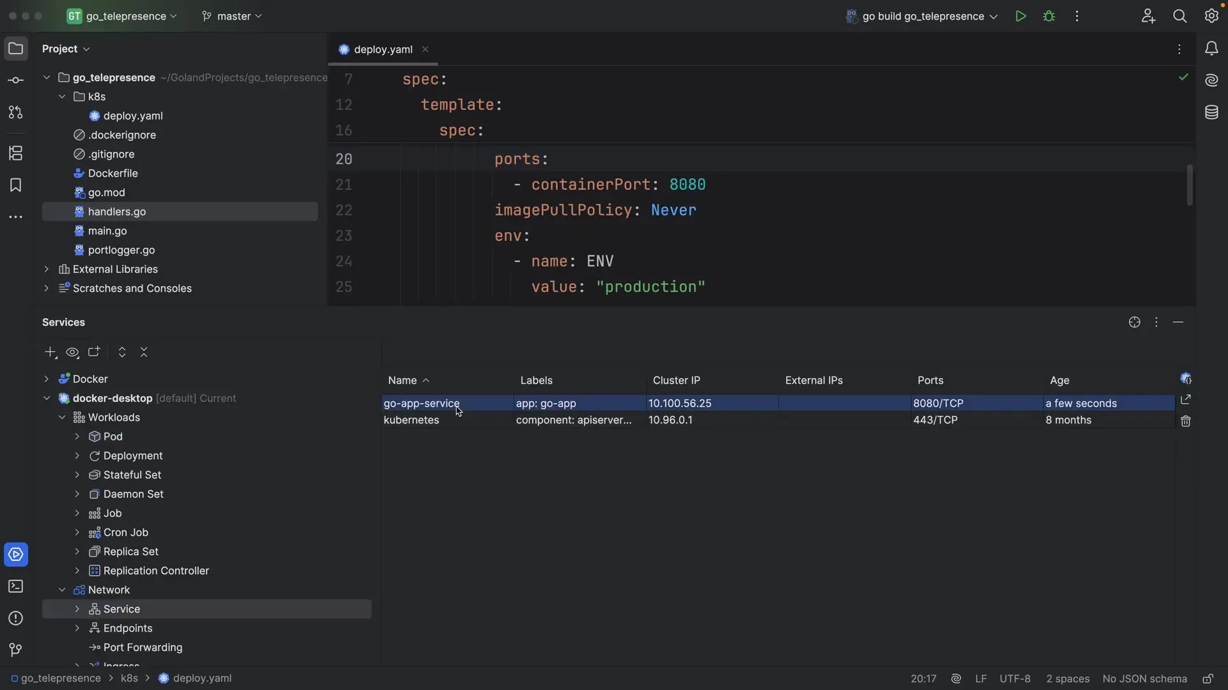Collapse the Network node
Screen dimensions: 1228x690
coord(62,590)
